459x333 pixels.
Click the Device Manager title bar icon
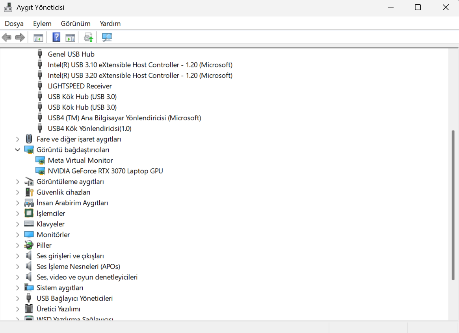point(8,7)
